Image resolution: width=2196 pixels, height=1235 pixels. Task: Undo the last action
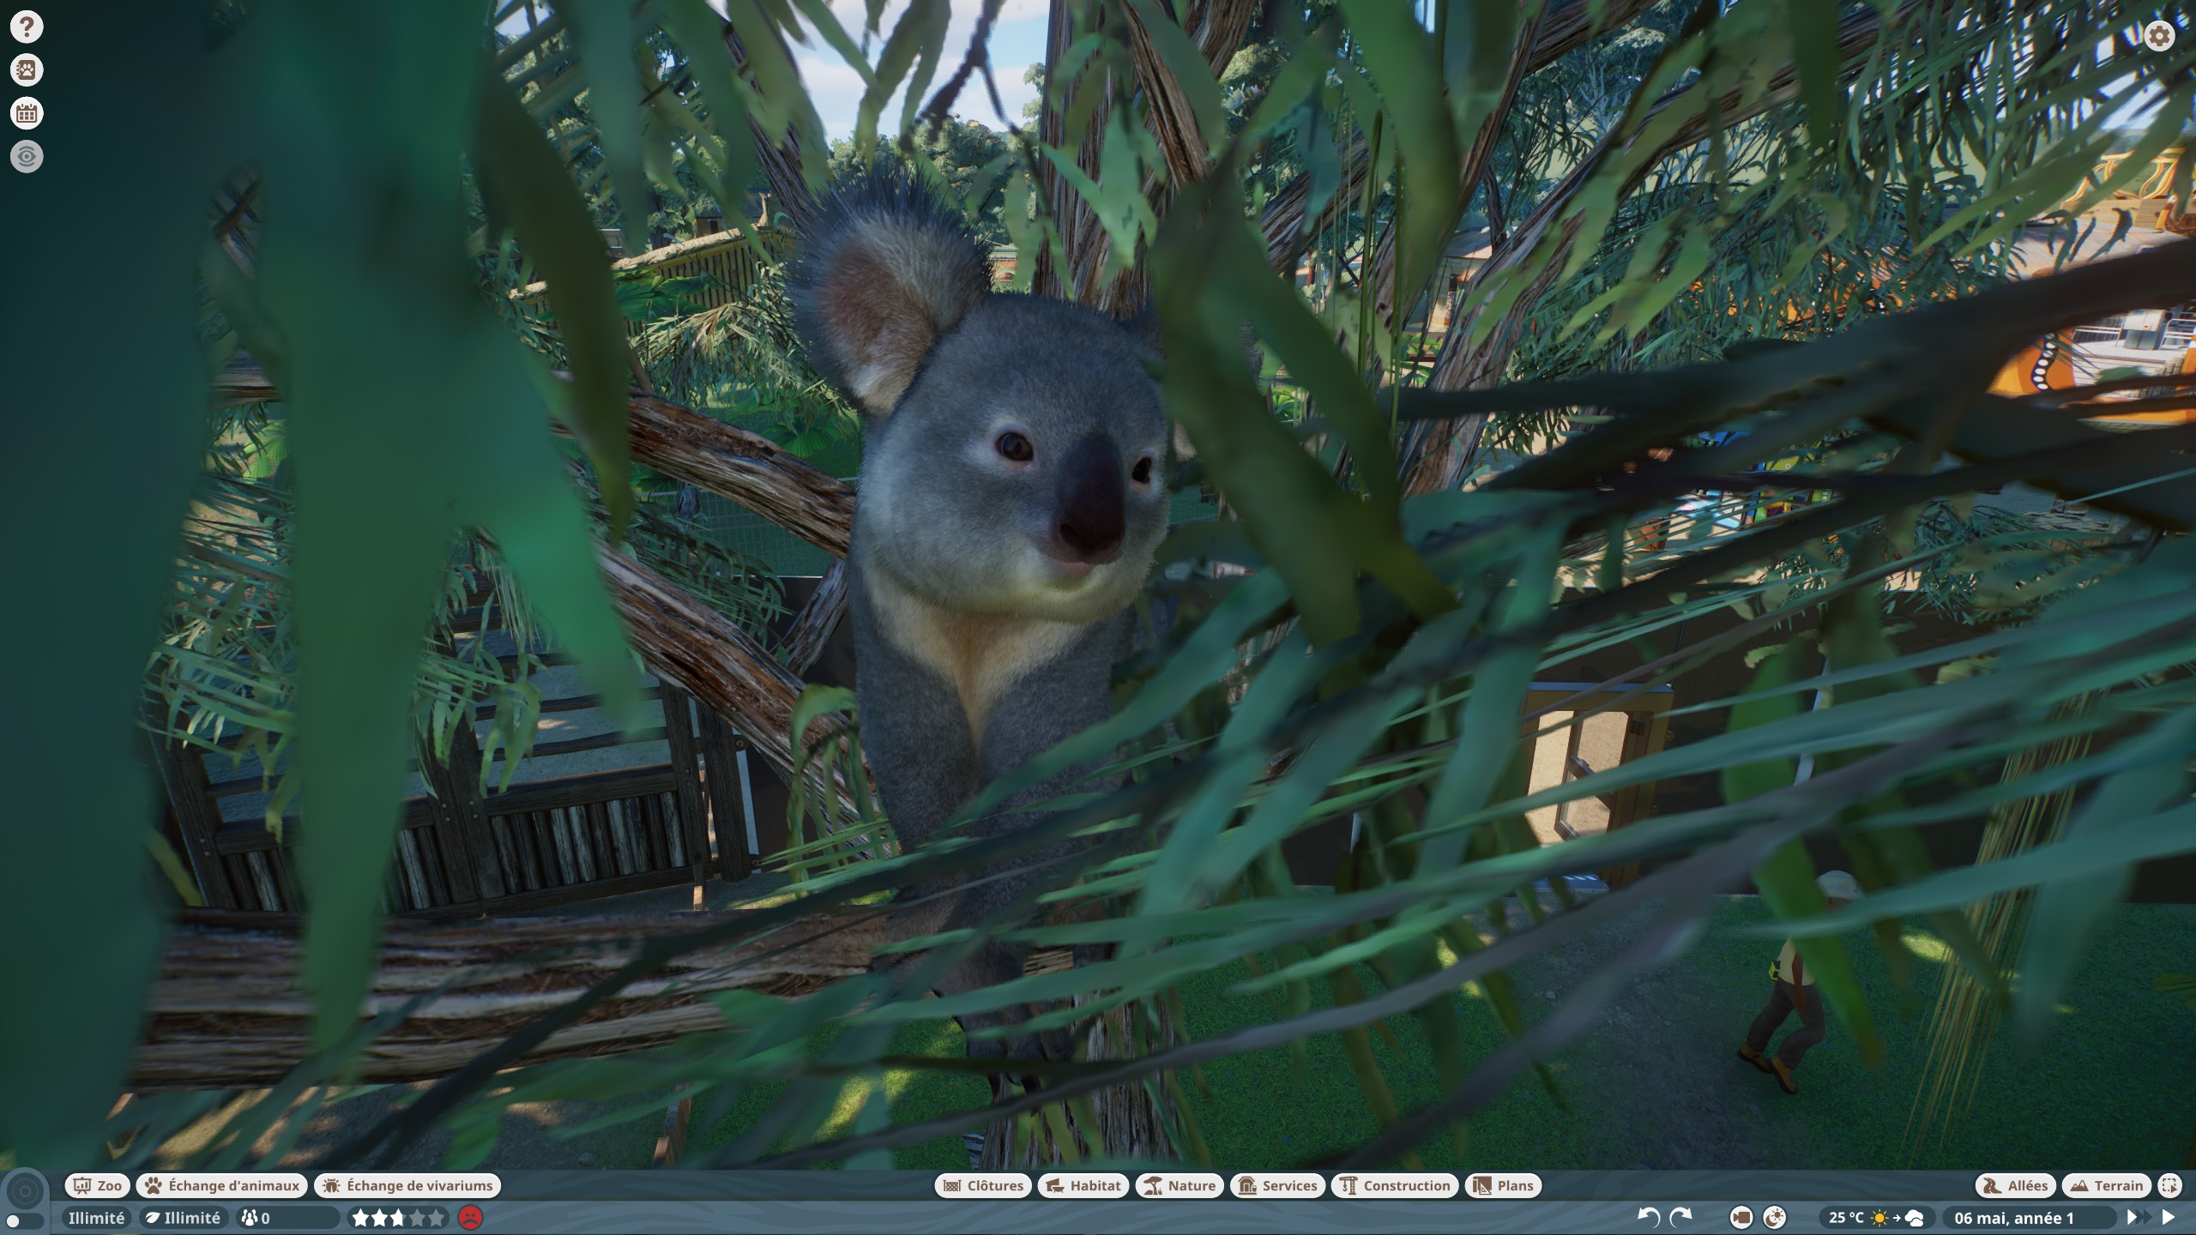point(1648,1217)
